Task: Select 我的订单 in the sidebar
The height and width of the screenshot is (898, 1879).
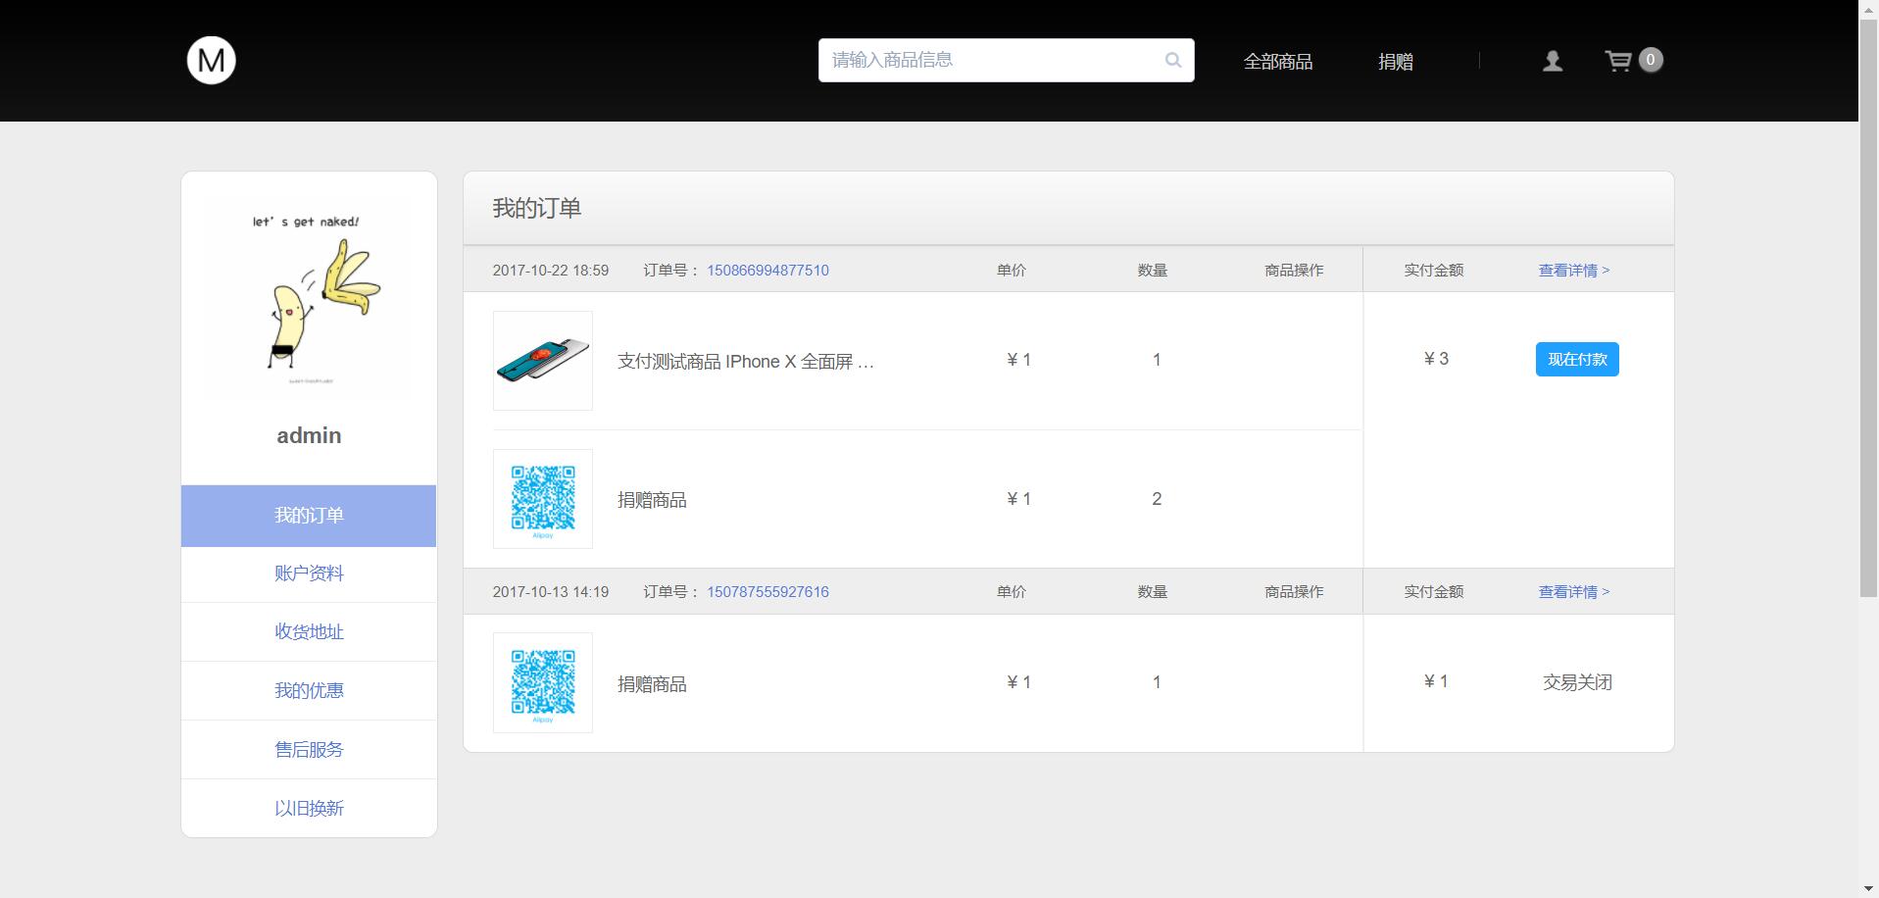Action: pos(309,516)
